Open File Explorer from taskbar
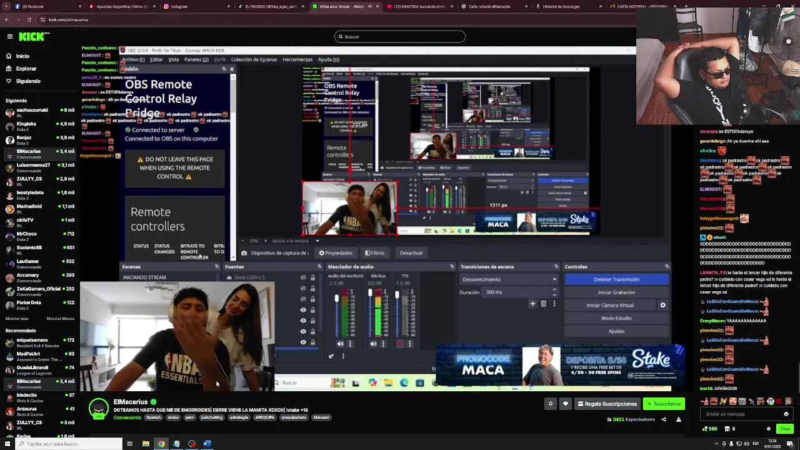This screenshot has width=800, height=450. (146, 444)
